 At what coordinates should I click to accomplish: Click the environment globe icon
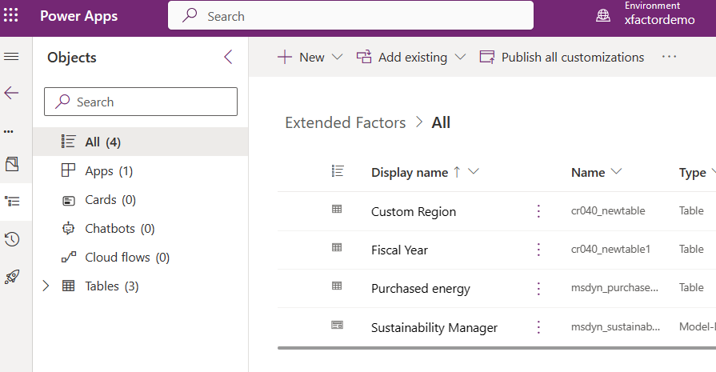click(603, 15)
